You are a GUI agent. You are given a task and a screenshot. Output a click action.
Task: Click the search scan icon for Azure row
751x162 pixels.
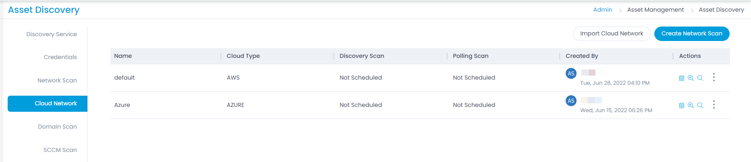[x=700, y=105]
